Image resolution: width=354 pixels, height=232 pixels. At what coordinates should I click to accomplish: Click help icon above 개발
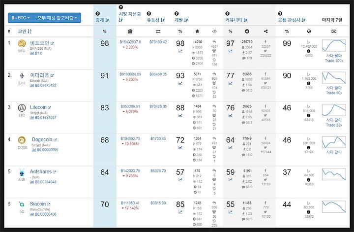point(177,14)
